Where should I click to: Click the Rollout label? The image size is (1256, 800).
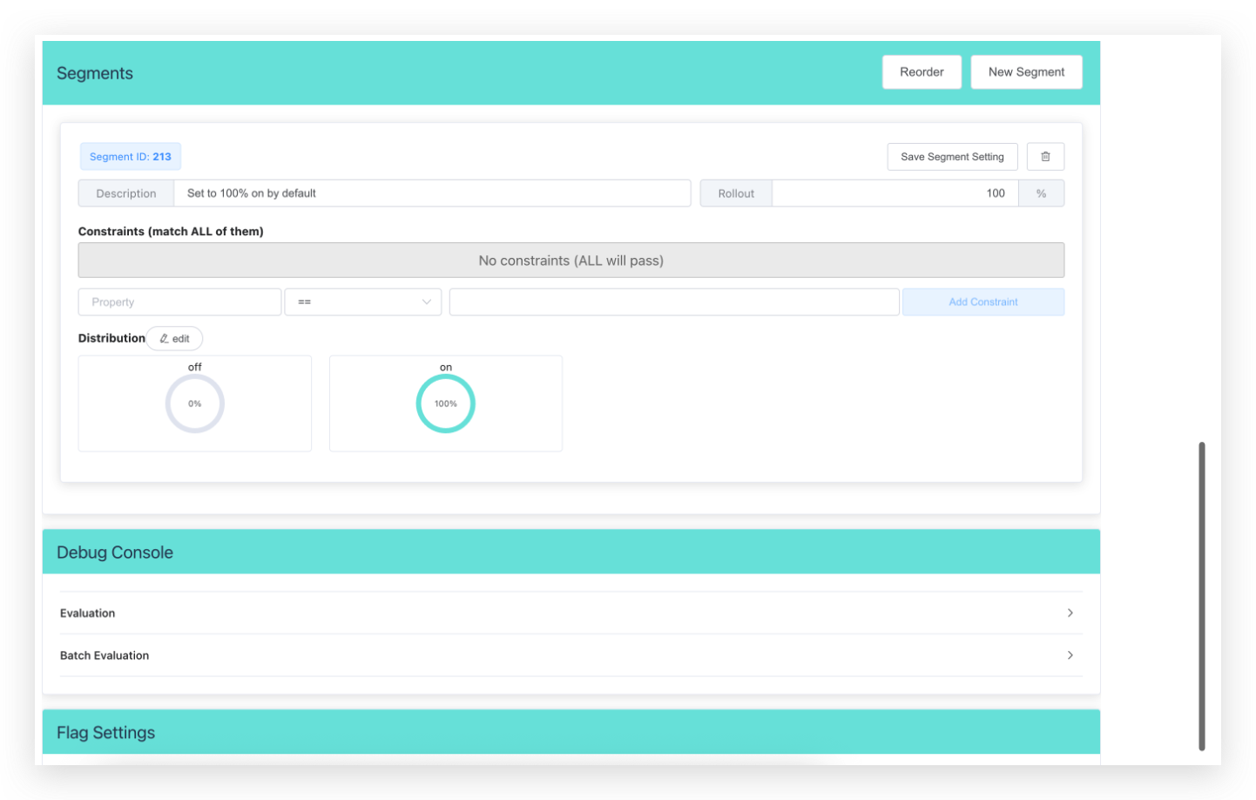point(736,193)
